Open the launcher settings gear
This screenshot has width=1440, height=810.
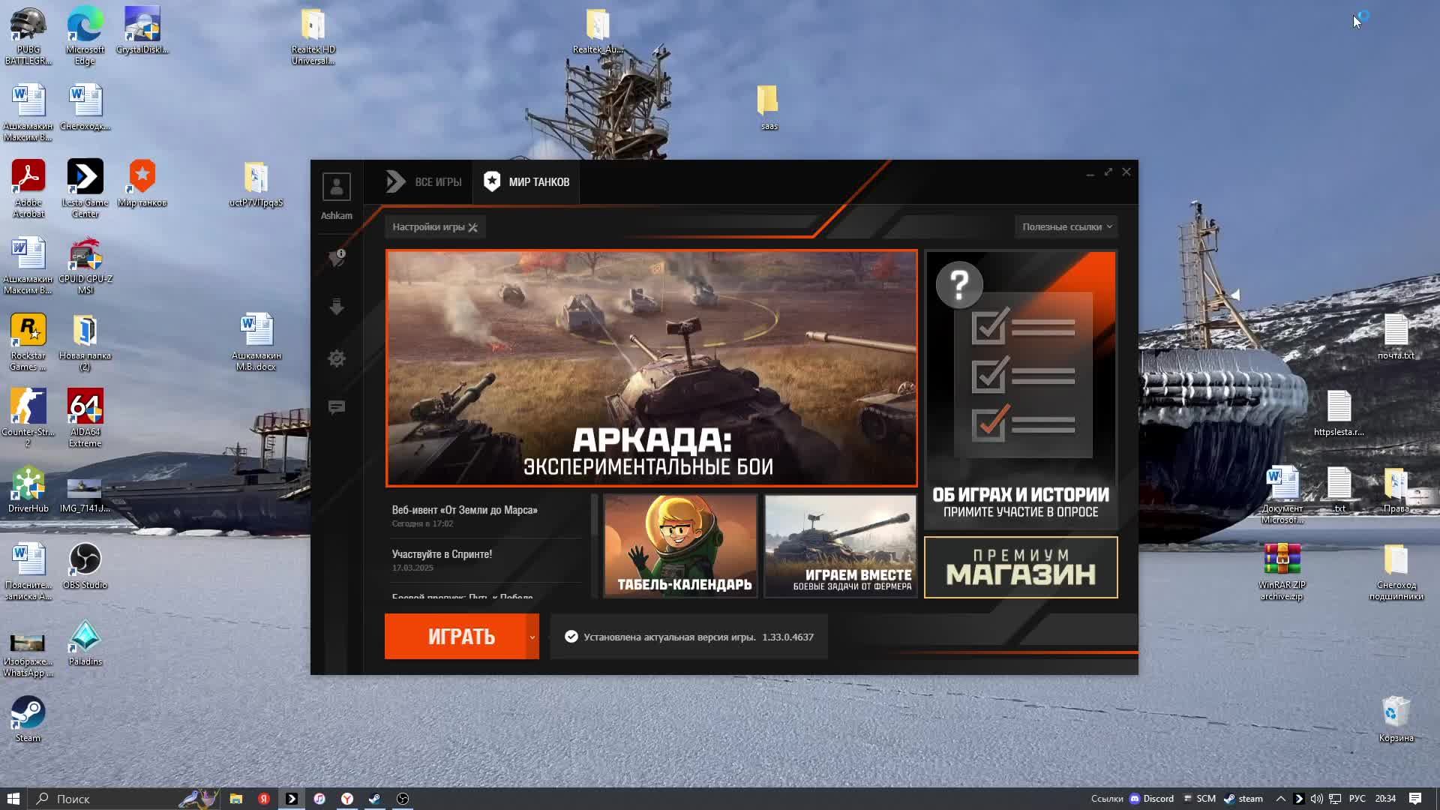(337, 358)
